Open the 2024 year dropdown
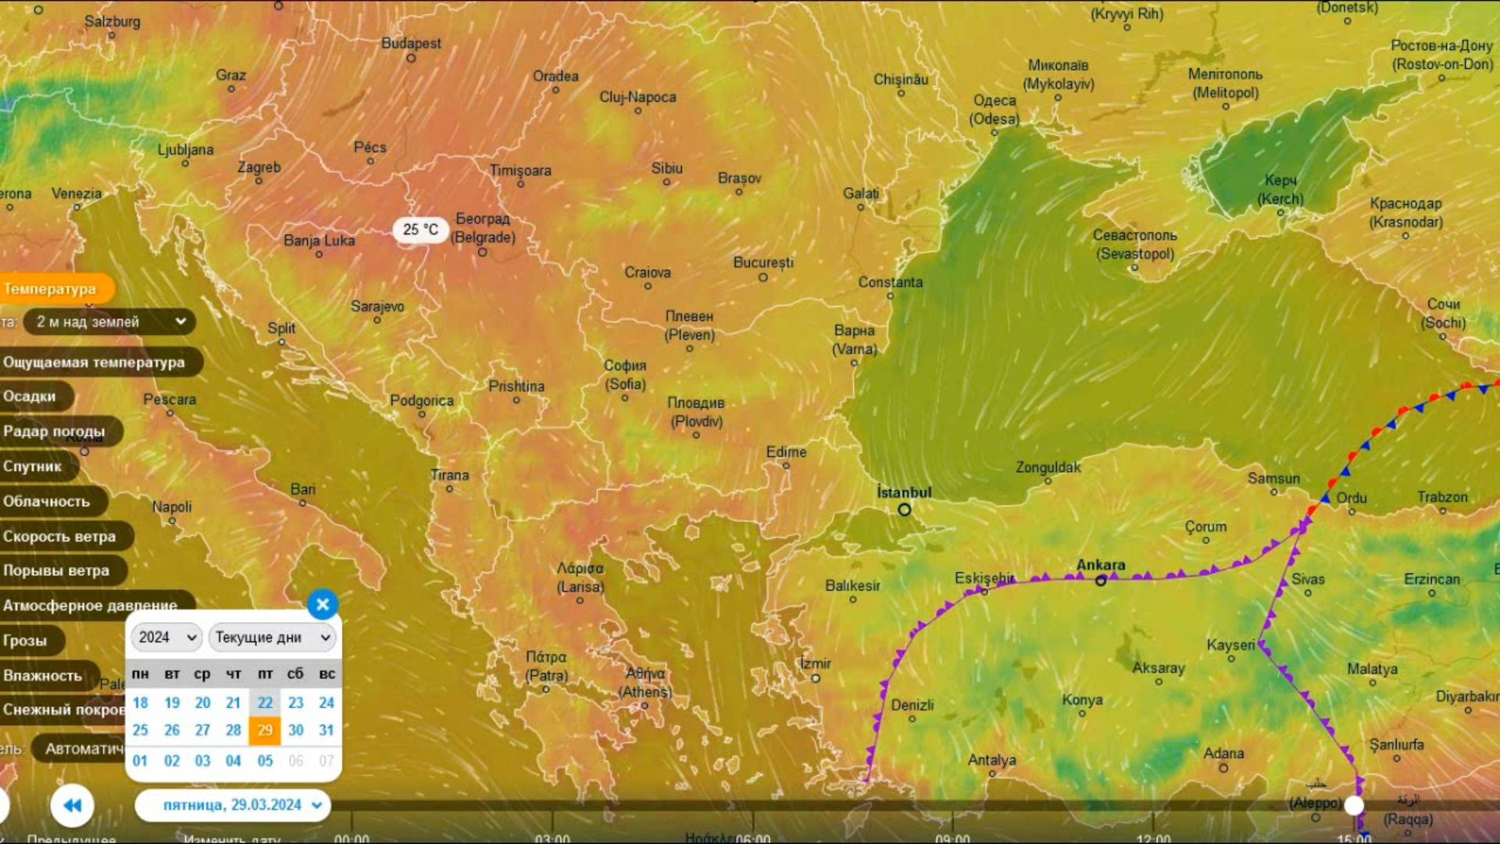 [166, 637]
